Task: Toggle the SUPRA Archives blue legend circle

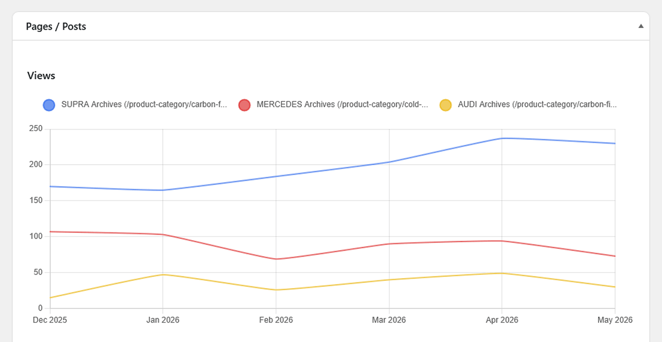Action: 49,105
